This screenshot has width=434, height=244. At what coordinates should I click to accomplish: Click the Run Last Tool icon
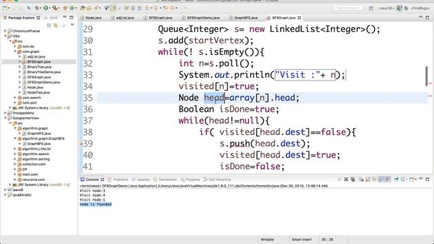tap(55, 8)
